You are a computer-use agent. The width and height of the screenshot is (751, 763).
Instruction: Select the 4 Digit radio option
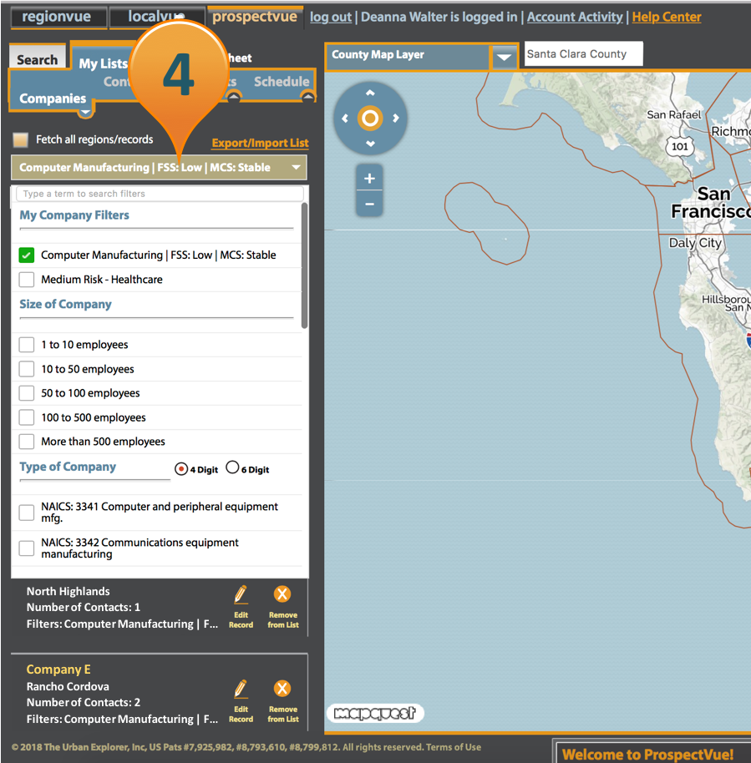click(x=180, y=468)
